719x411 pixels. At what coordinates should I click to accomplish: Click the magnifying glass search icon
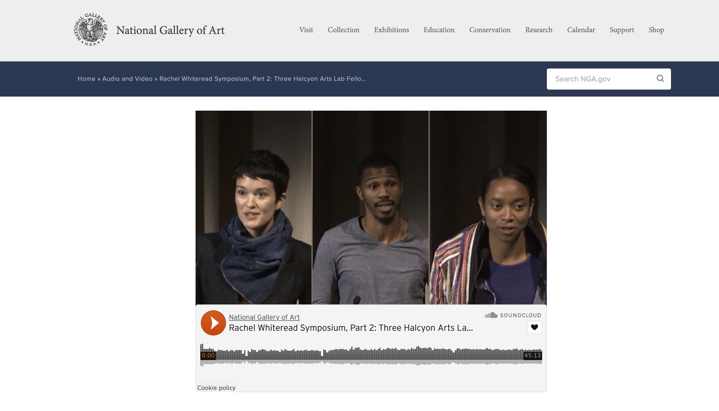[x=660, y=78]
